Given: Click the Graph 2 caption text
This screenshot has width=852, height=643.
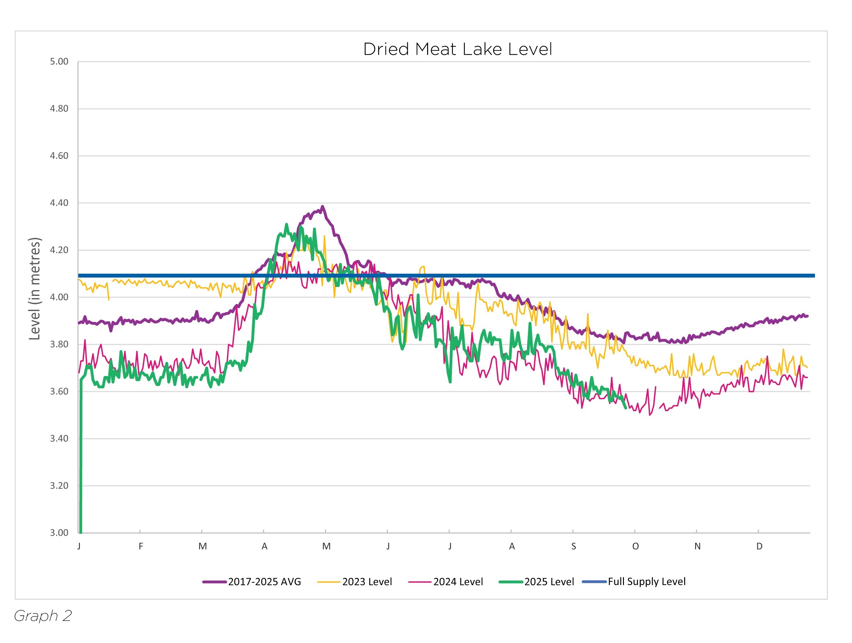Looking at the screenshot, I should coord(43,616).
